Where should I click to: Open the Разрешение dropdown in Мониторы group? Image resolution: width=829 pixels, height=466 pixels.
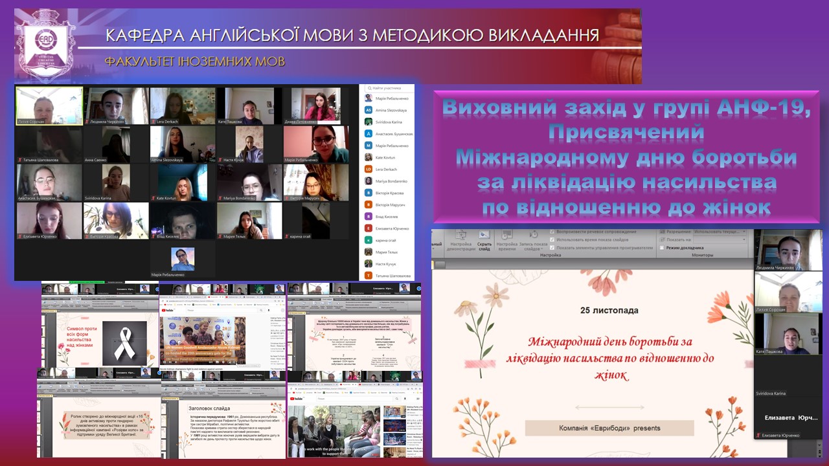point(718,231)
